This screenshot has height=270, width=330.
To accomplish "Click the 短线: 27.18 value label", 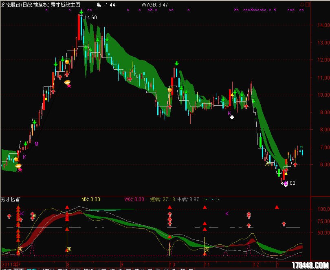I will 163,199.
